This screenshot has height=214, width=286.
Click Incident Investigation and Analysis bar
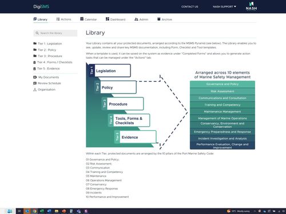[x=223, y=139]
